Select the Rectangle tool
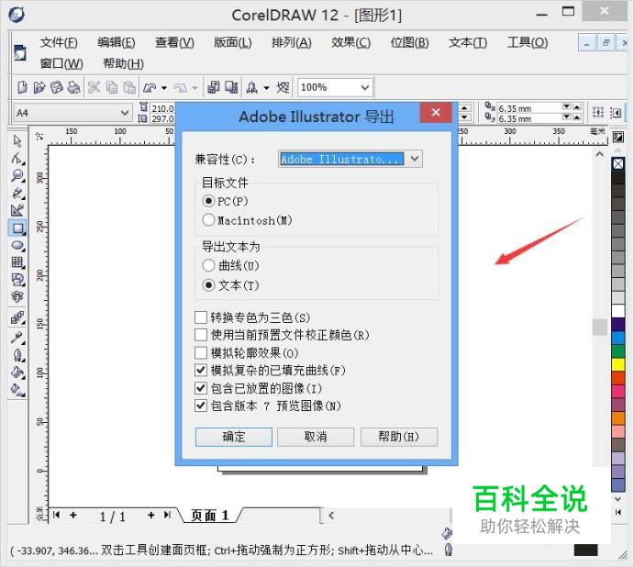 coord(17,228)
